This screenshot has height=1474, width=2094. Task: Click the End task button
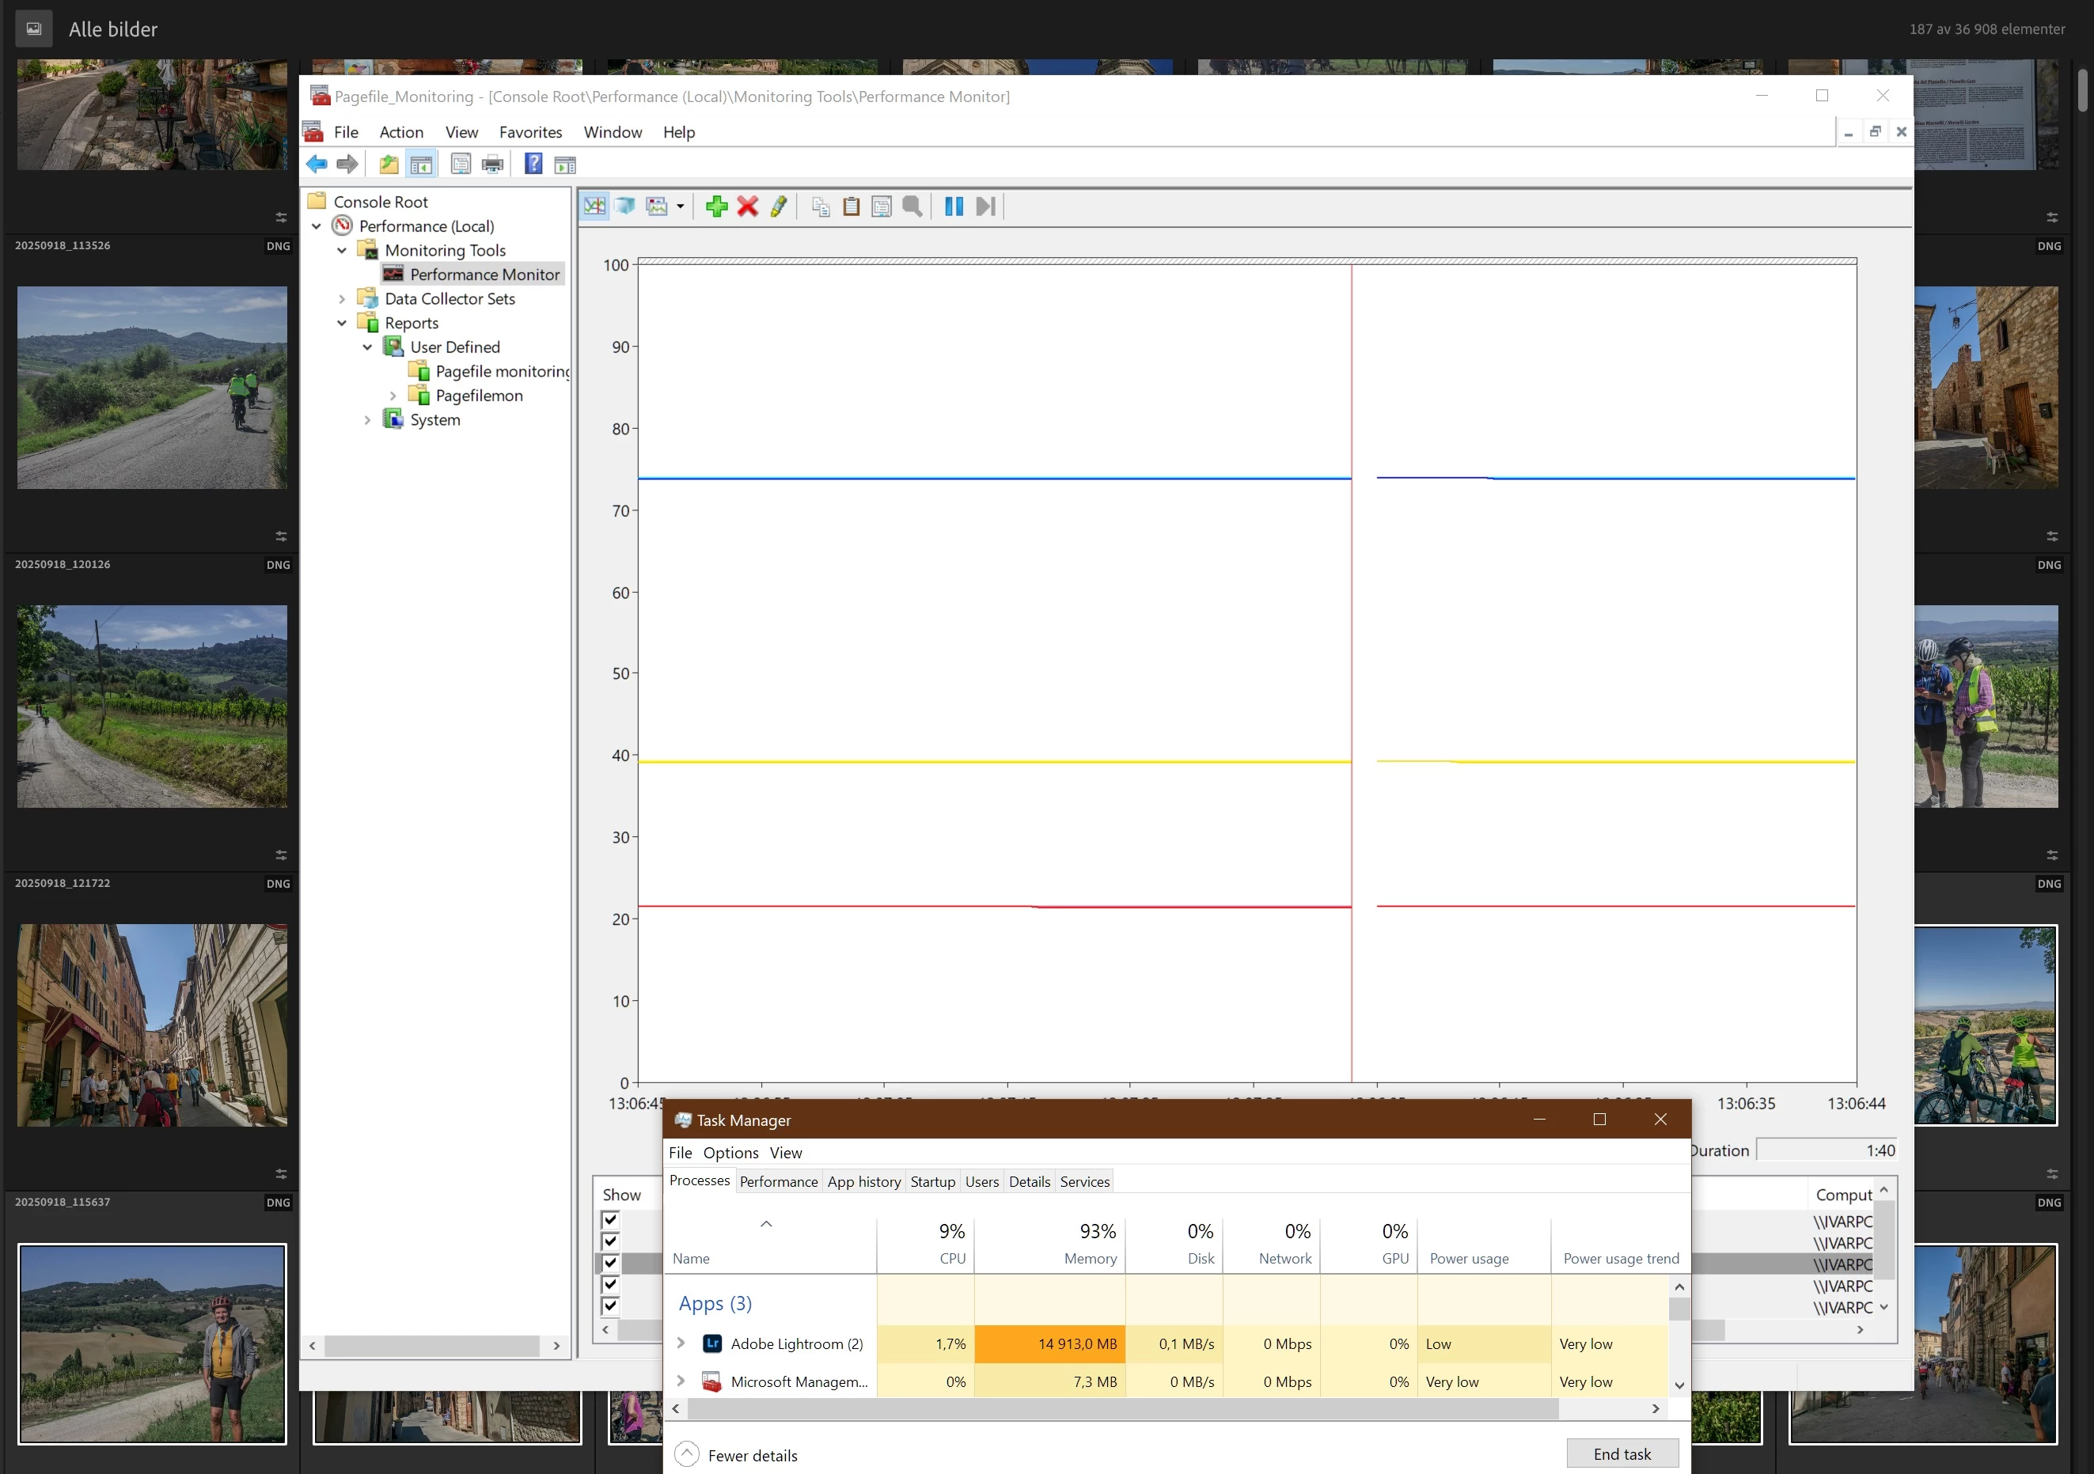pos(1622,1454)
